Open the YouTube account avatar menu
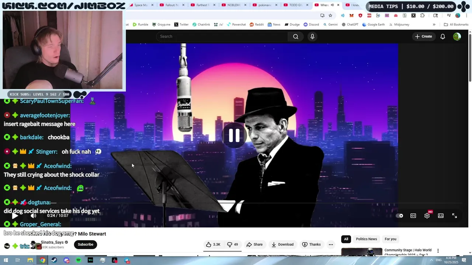Viewport: 472px width, 265px height. point(457,36)
